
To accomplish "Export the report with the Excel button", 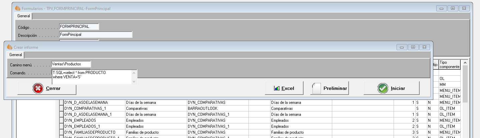I will pos(284,89).
